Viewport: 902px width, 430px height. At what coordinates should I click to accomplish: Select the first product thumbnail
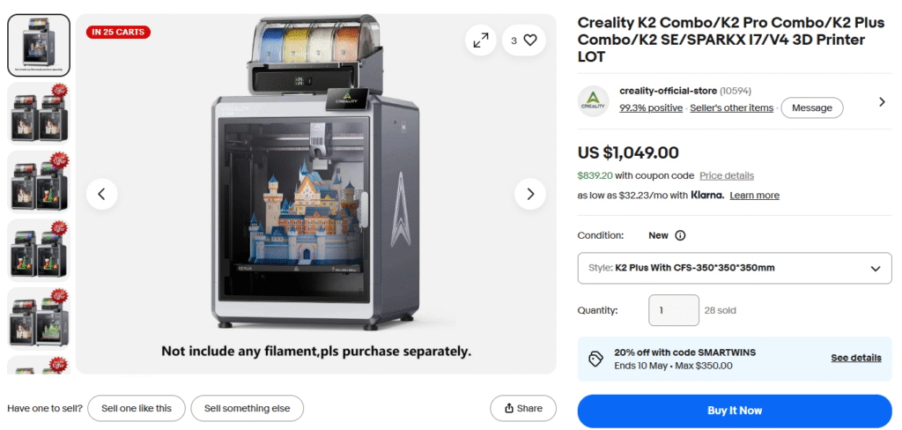(39, 45)
